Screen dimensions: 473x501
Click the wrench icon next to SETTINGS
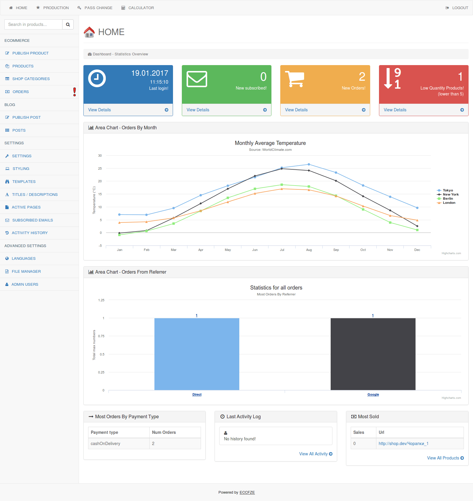[x=7, y=156]
